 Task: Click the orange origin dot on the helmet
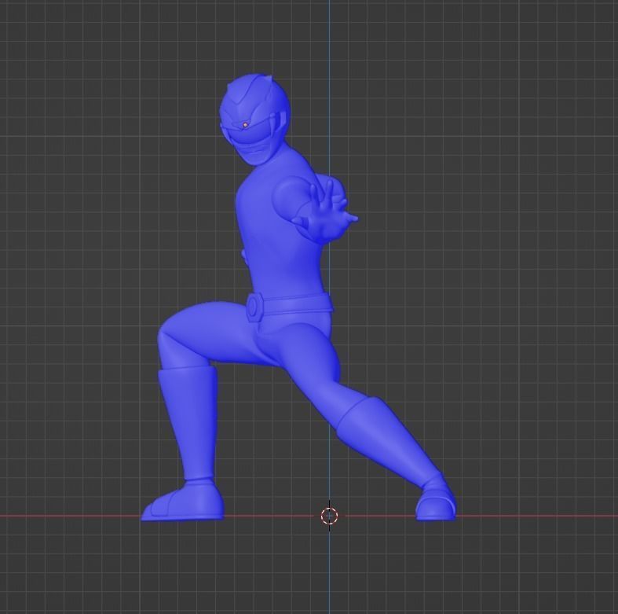(245, 125)
